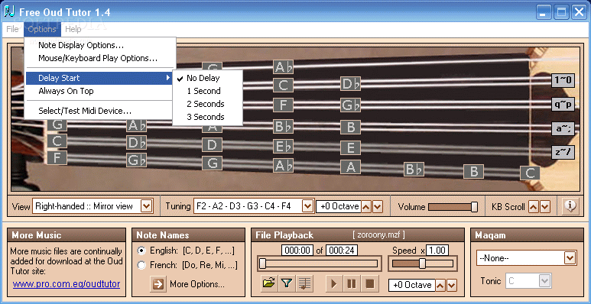This screenshot has height=304, width=591.
Task: Click the D note on the fretboard
Action: click(x=212, y=144)
